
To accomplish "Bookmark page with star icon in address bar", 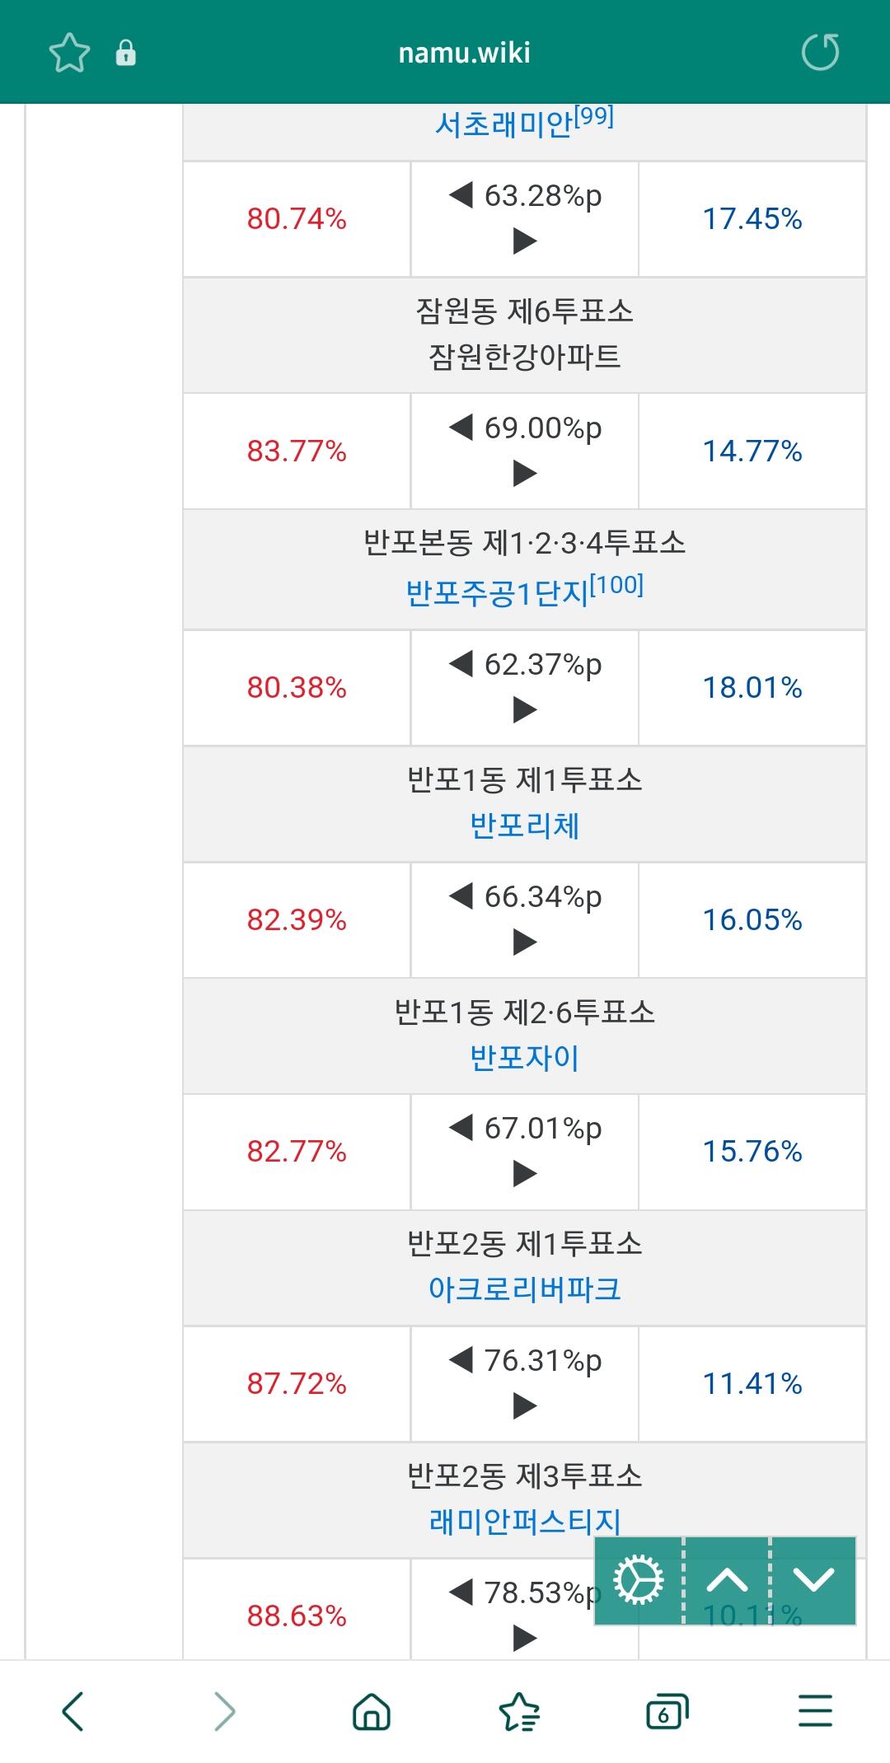I will point(69,53).
